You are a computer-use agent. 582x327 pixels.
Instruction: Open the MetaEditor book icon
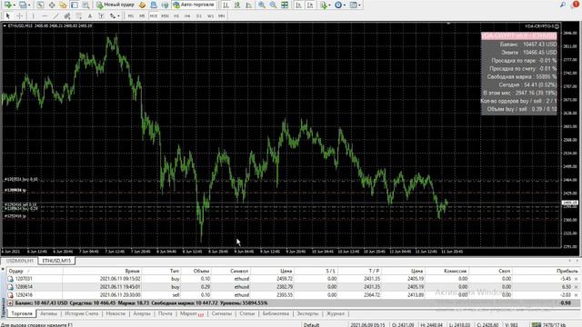[142, 5]
